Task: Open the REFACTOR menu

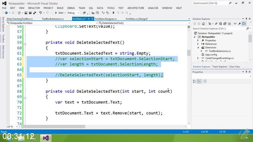Action: tap(34, 8)
